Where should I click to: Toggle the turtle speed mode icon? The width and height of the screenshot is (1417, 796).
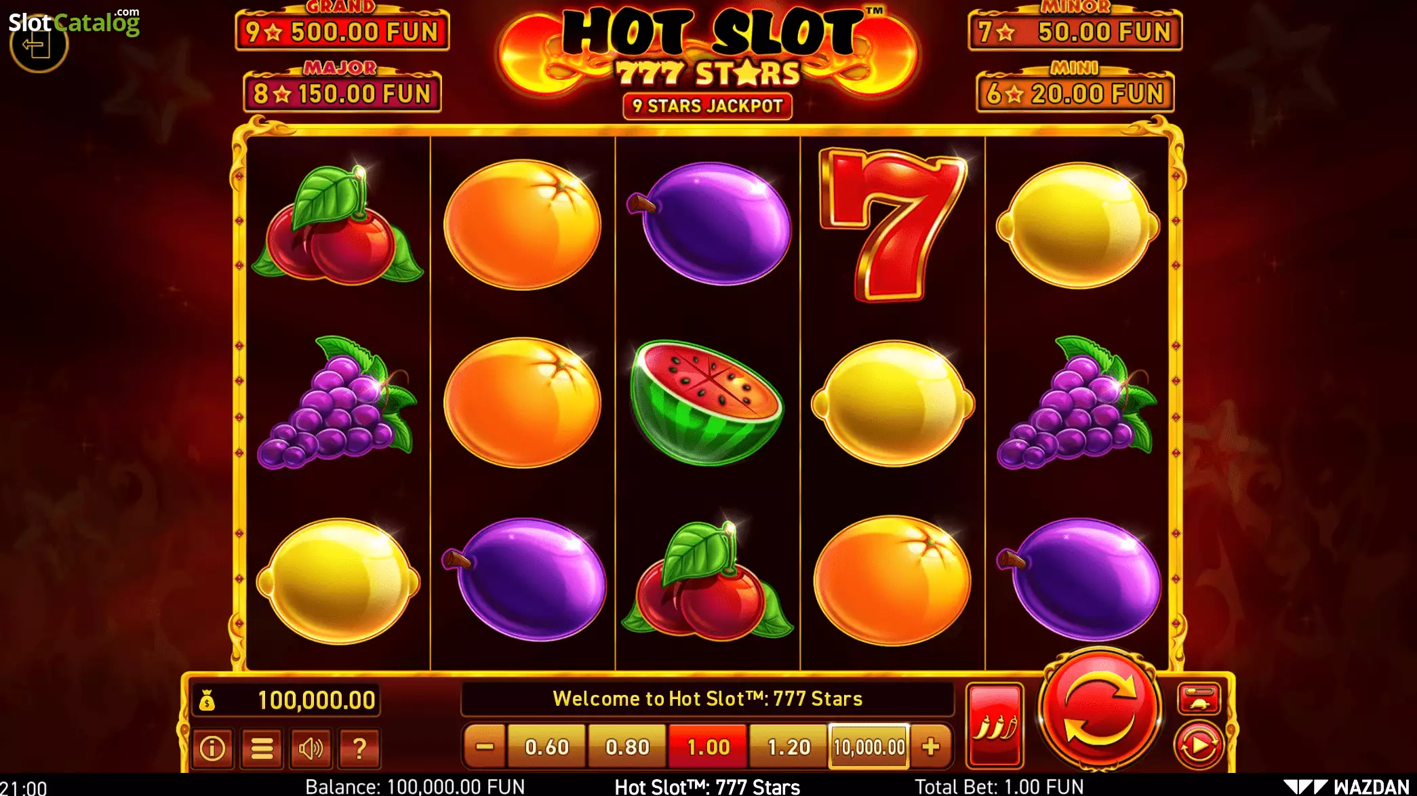(x=1199, y=699)
